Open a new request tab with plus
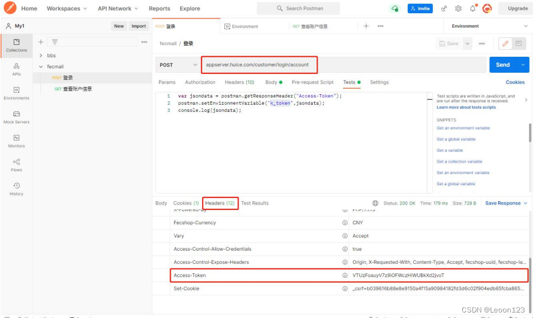The height and width of the screenshot is (318, 533). pos(366,26)
